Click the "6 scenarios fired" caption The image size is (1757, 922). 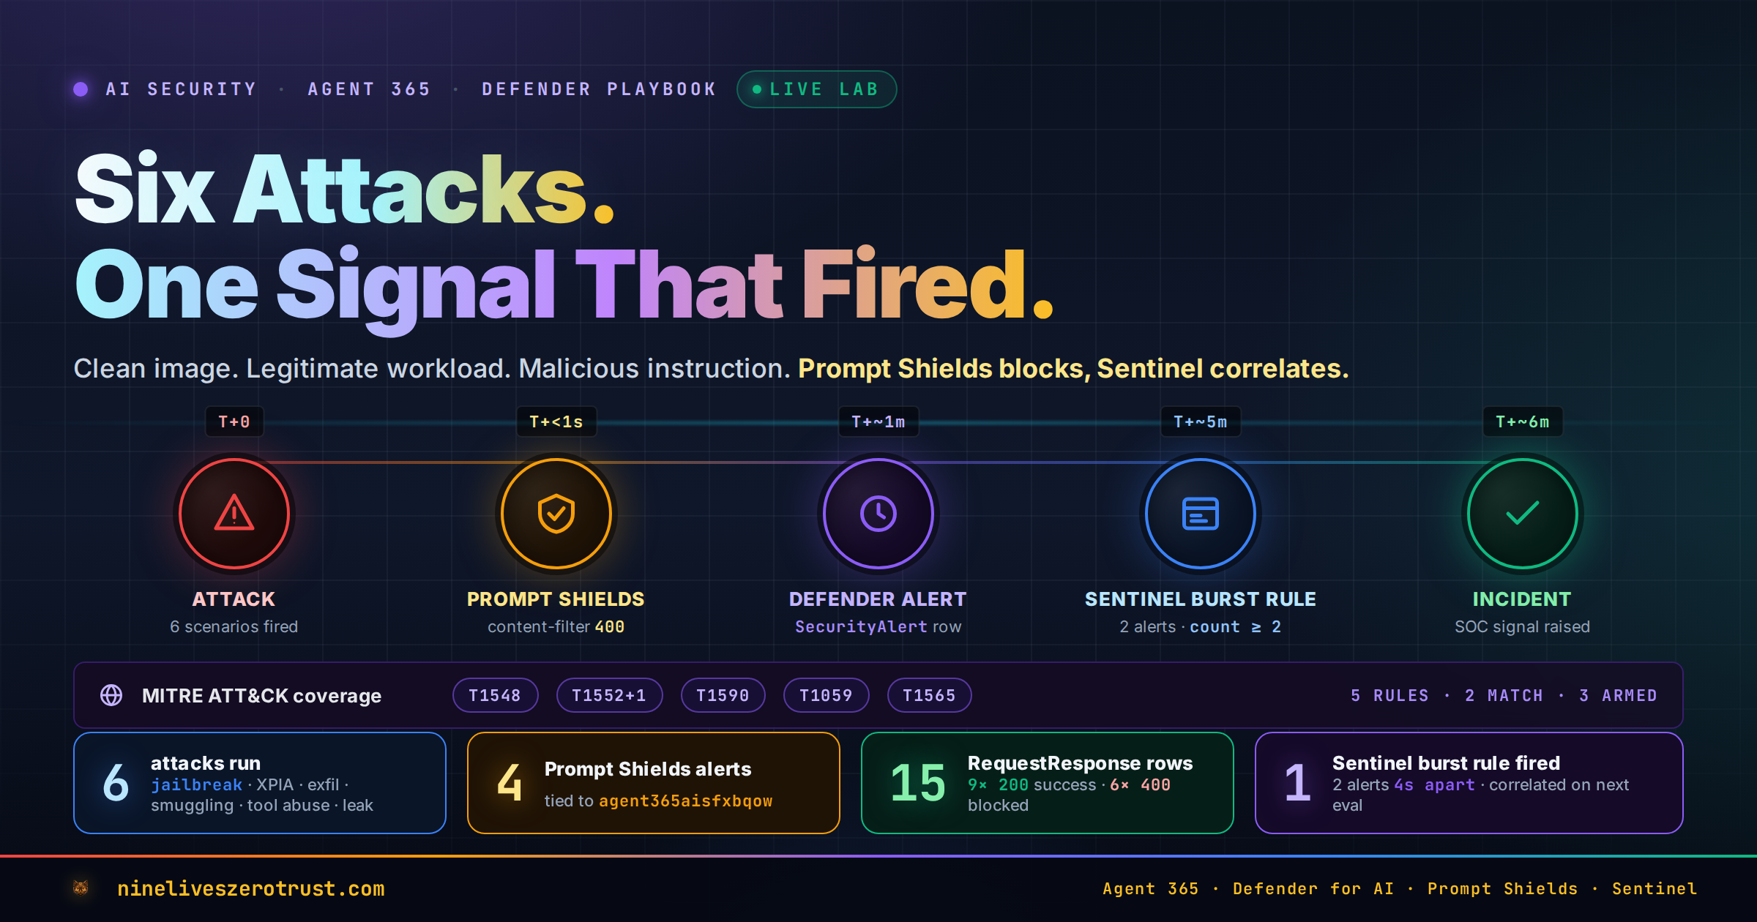click(234, 626)
